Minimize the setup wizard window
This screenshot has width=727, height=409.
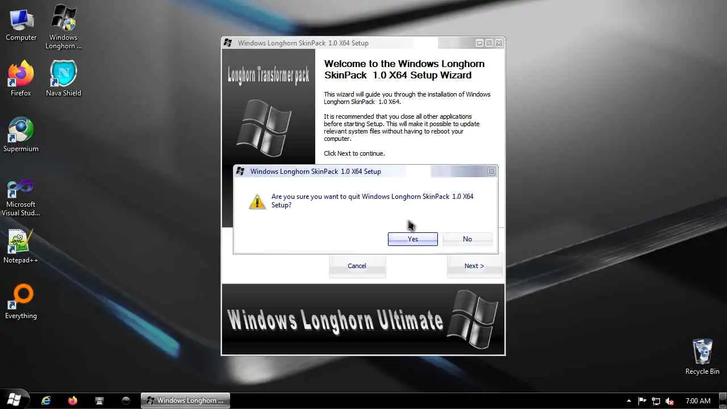[479, 43]
